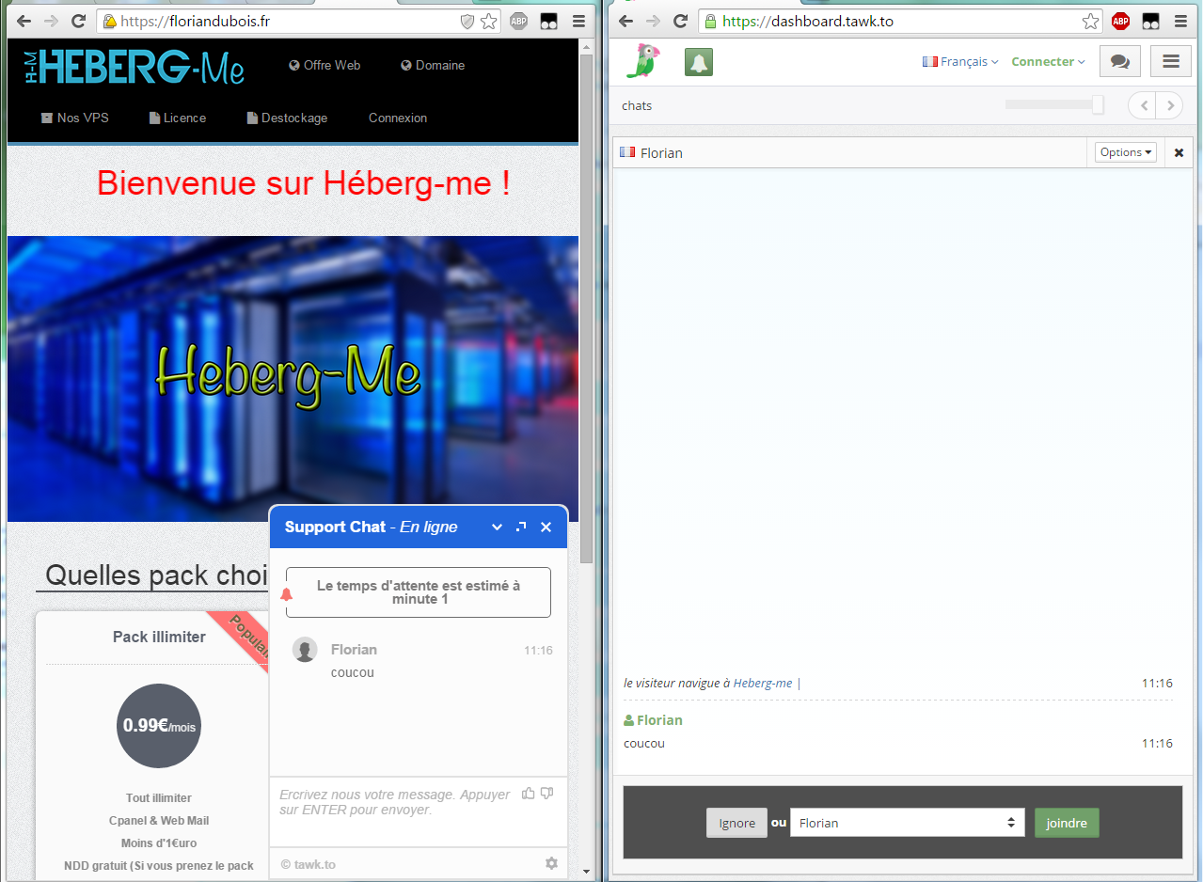Bookmark dashboard.tawk.to with star icon
The width and height of the screenshot is (1203, 882).
[1090, 21]
